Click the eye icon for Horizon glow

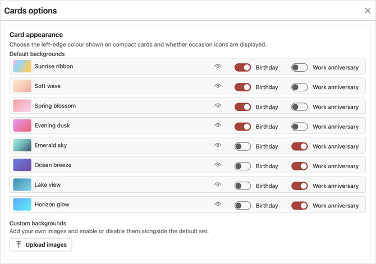pos(218,205)
